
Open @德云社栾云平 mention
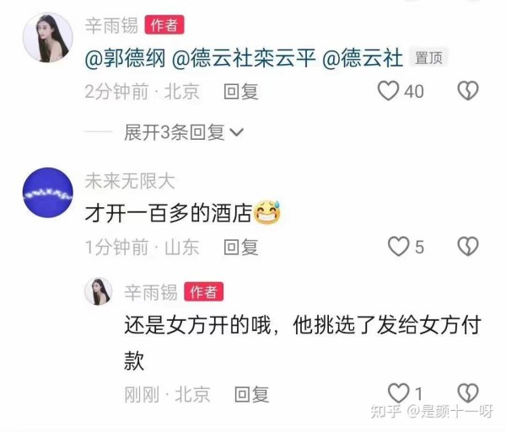(244, 58)
